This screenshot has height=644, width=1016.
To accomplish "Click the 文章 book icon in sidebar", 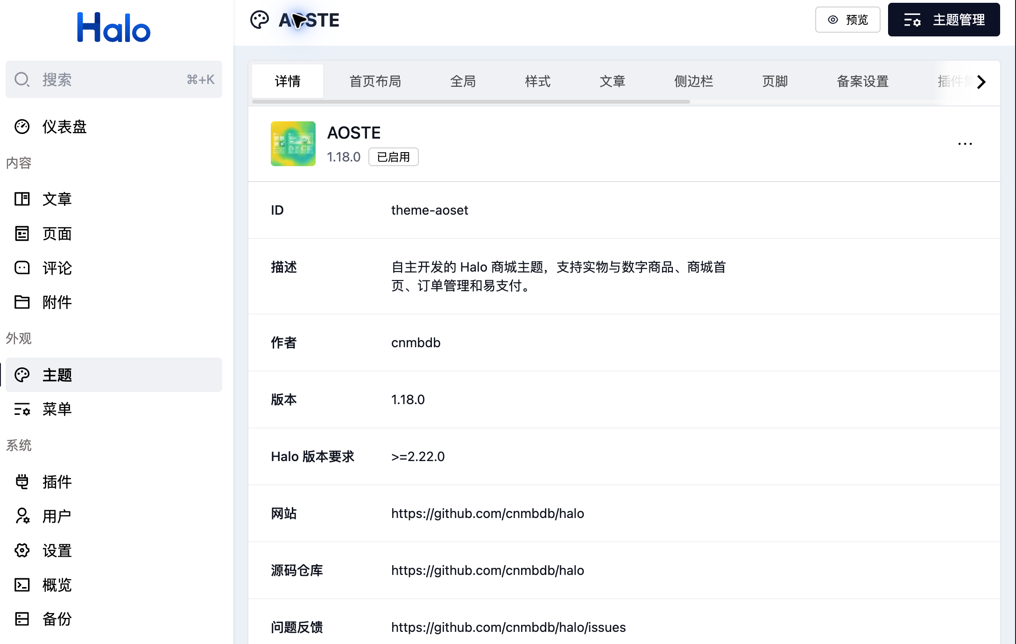I will pos(22,199).
